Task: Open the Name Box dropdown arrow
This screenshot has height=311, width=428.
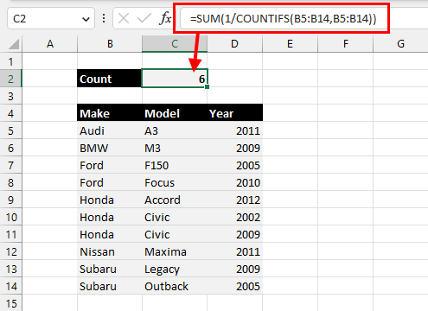Action: pos(86,19)
